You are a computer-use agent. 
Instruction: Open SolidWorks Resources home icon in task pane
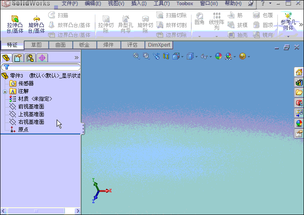coord(299,72)
